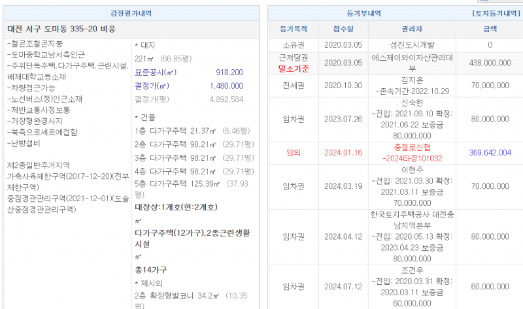Screen dimensions: 523x309
Task: Select the 등기목적 column header
Action: [x=294, y=29]
